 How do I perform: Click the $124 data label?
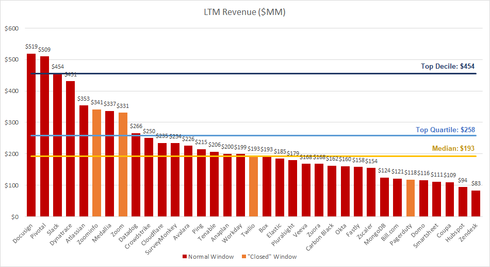(x=384, y=170)
